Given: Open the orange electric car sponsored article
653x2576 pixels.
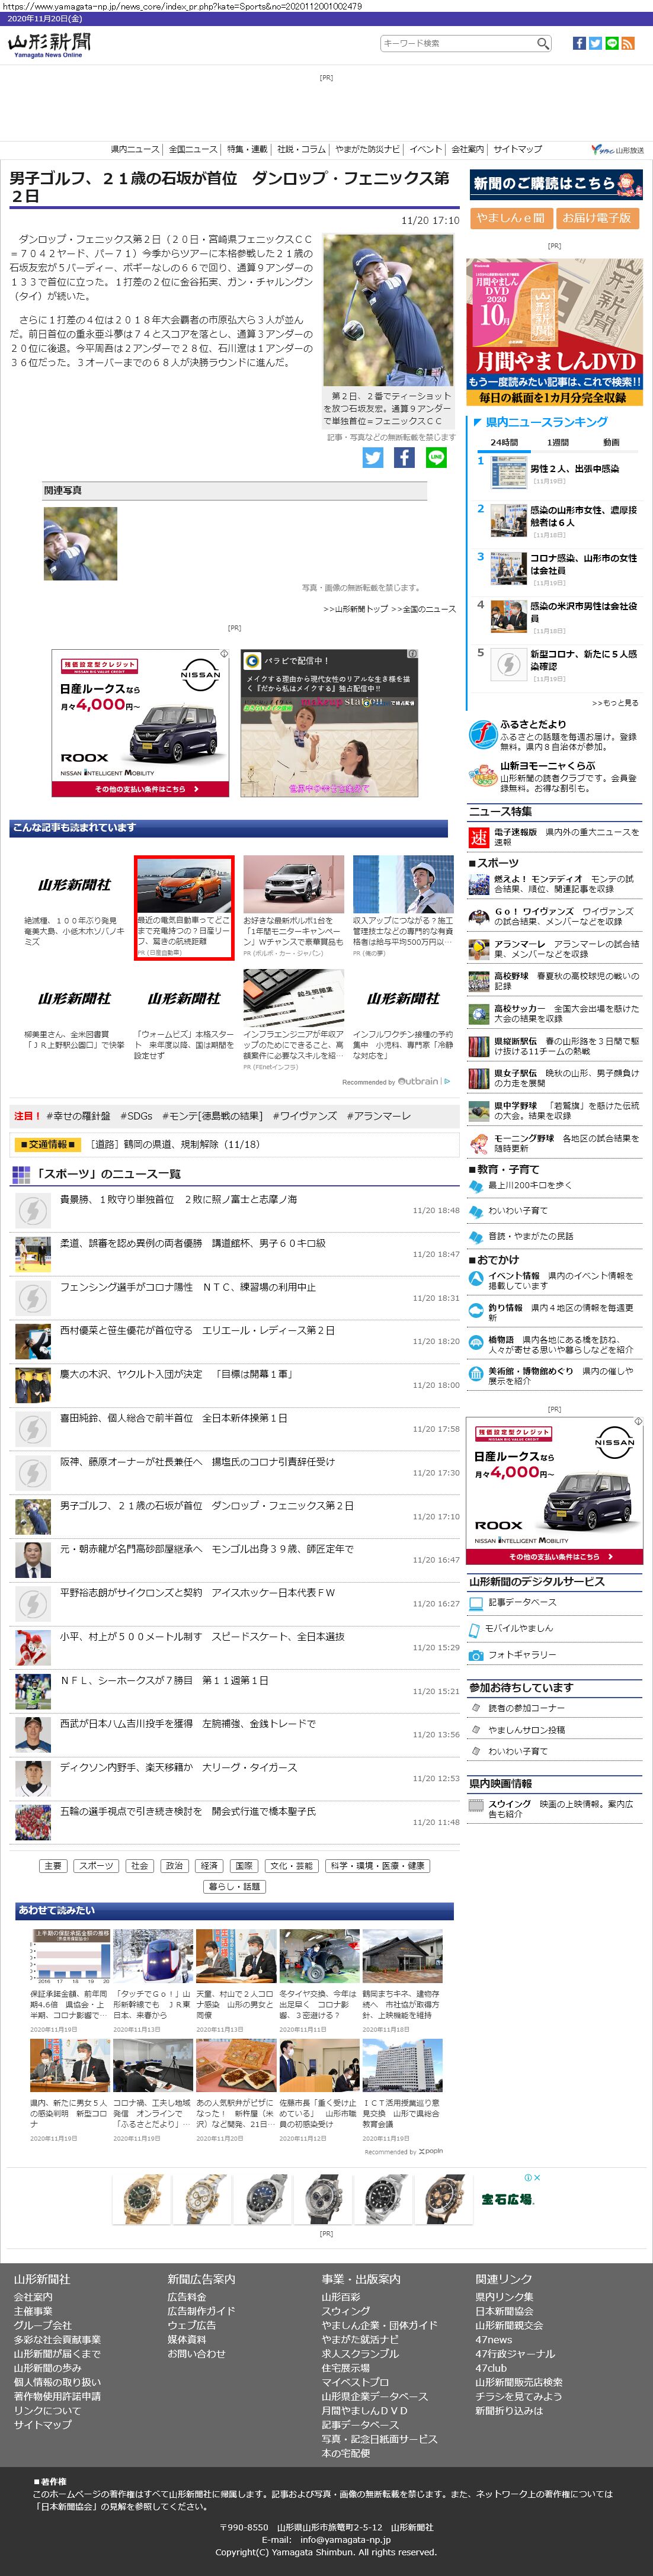Looking at the screenshot, I should pyautogui.click(x=184, y=907).
